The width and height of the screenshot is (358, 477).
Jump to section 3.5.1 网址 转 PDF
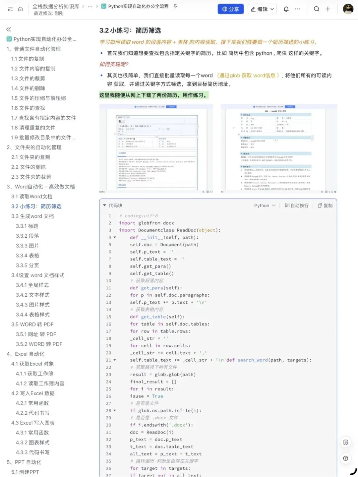point(36,334)
